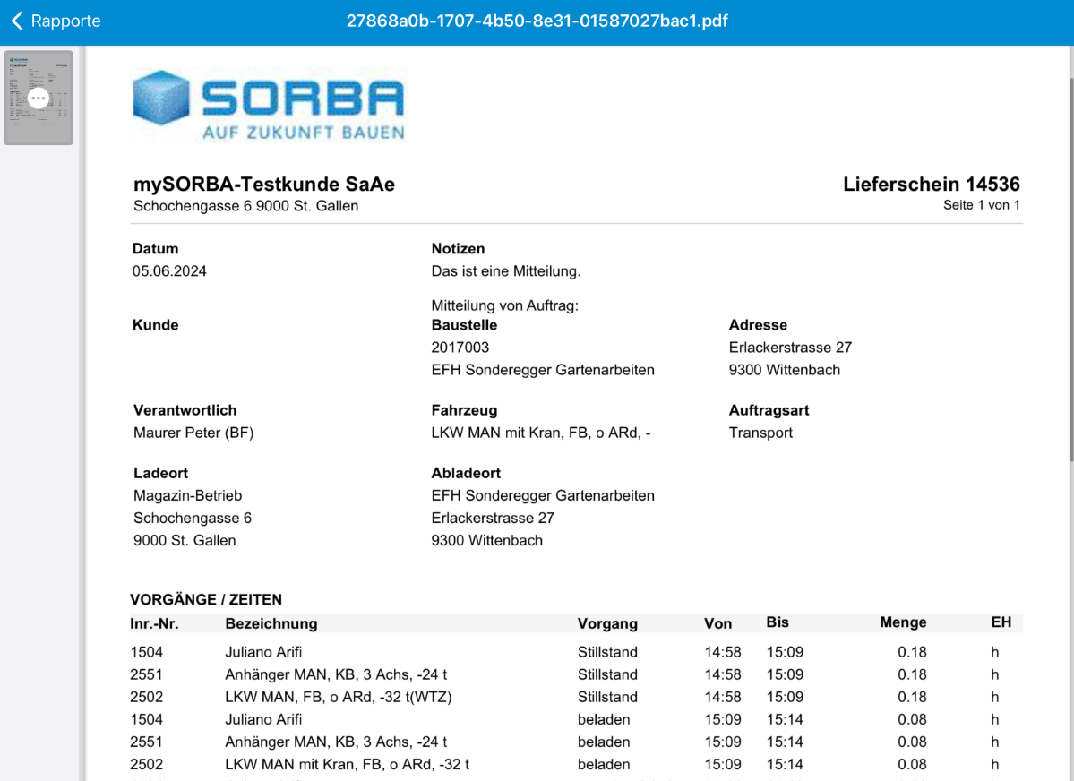Click the 'Mitteilung von Auftrag:' text
This screenshot has height=781, width=1074.
coord(505,305)
